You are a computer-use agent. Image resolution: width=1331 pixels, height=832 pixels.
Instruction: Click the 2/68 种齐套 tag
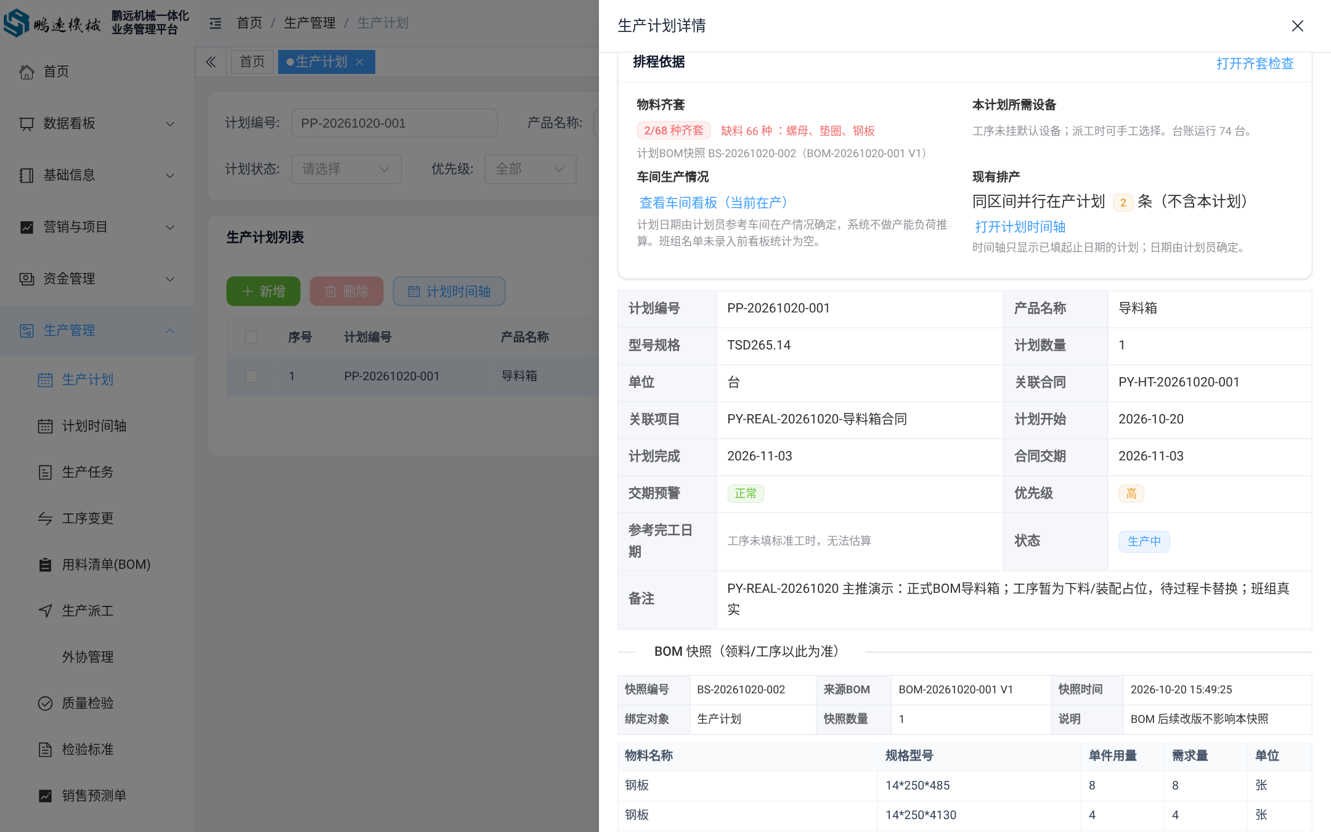pyautogui.click(x=674, y=131)
